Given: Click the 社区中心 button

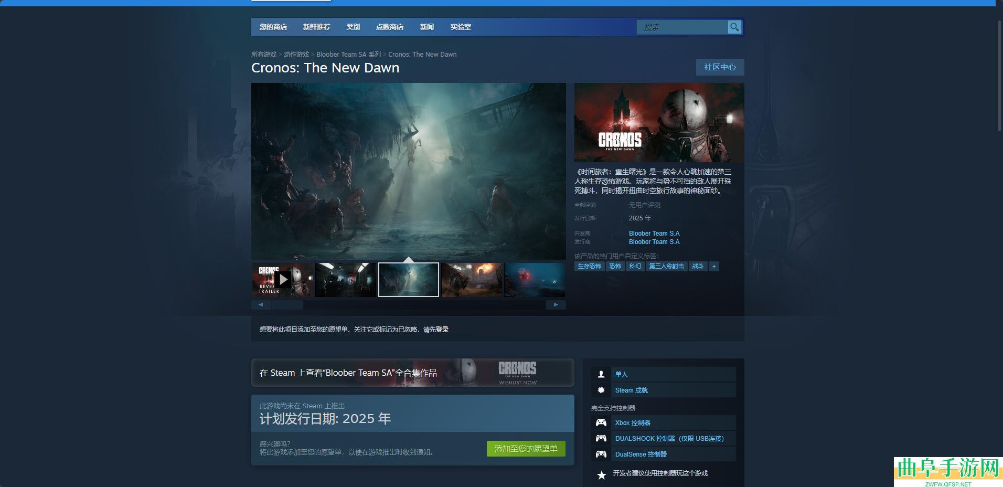Looking at the screenshot, I should pos(720,67).
